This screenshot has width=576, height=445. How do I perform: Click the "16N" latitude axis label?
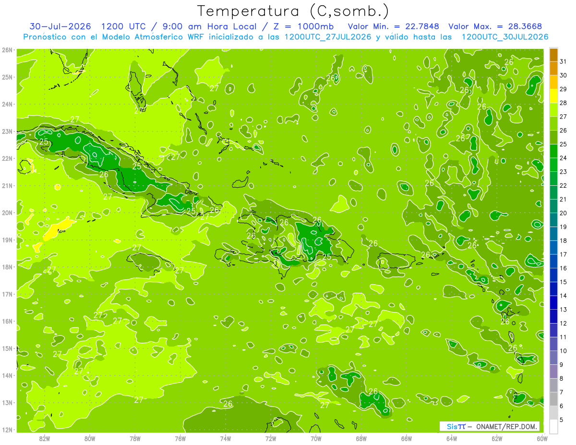coord(7,321)
